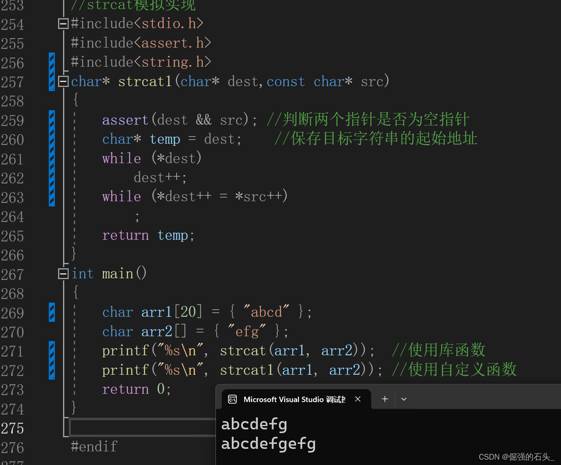Click the 'while (*dest)' statement

[x=152, y=158]
